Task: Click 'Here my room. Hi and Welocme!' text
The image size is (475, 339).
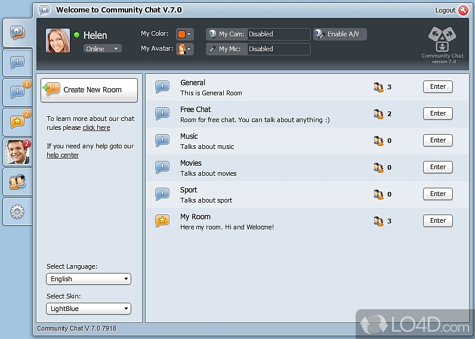Action: pos(227,227)
